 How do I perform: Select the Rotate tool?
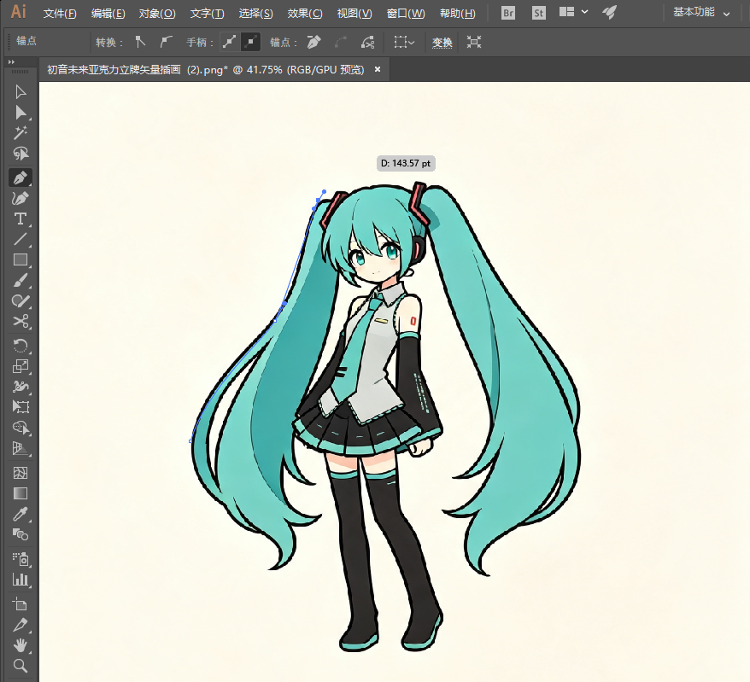coord(21,345)
